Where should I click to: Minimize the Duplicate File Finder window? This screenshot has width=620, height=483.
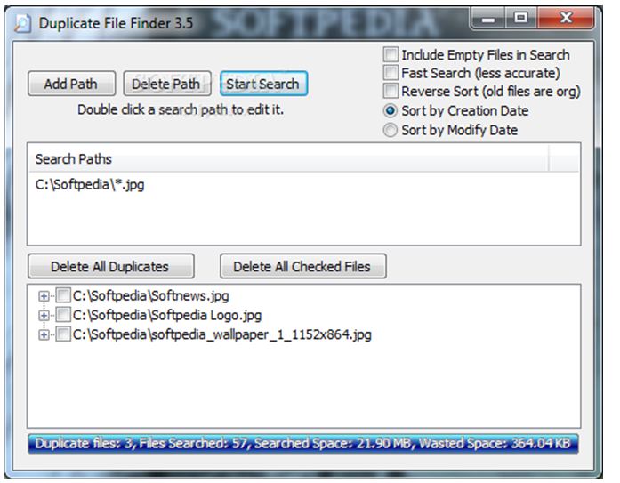pyautogui.click(x=488, y=18)
